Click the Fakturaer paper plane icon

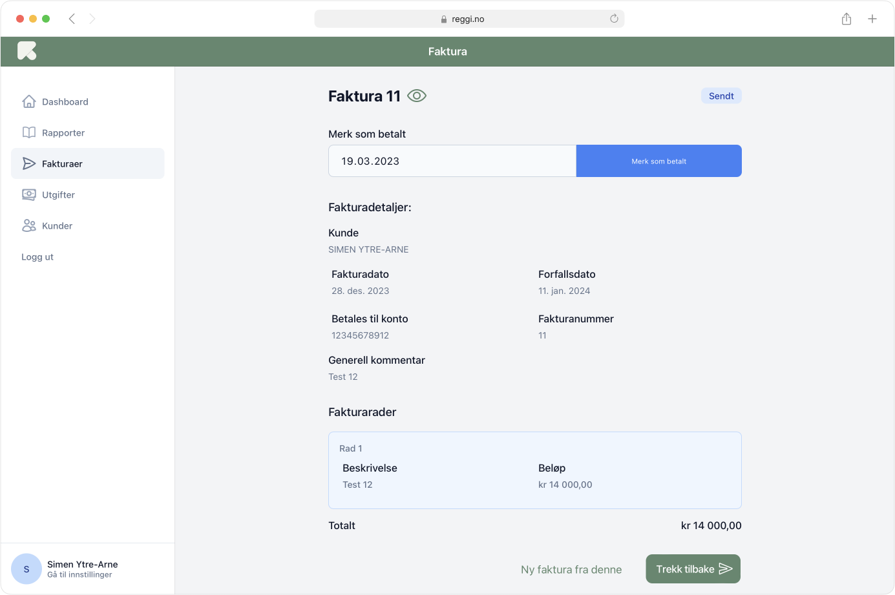pyautogui.click(x=29, y=163)
